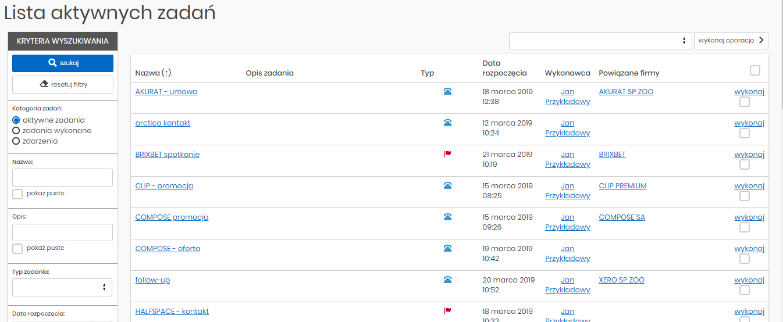Open the operations dropdown beside 'wykonaj operację'
Viewport: 783px width, 322px height.
click(x=600, y=41)
